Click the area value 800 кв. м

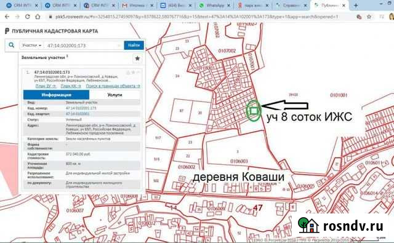click(x=73, y=164)
